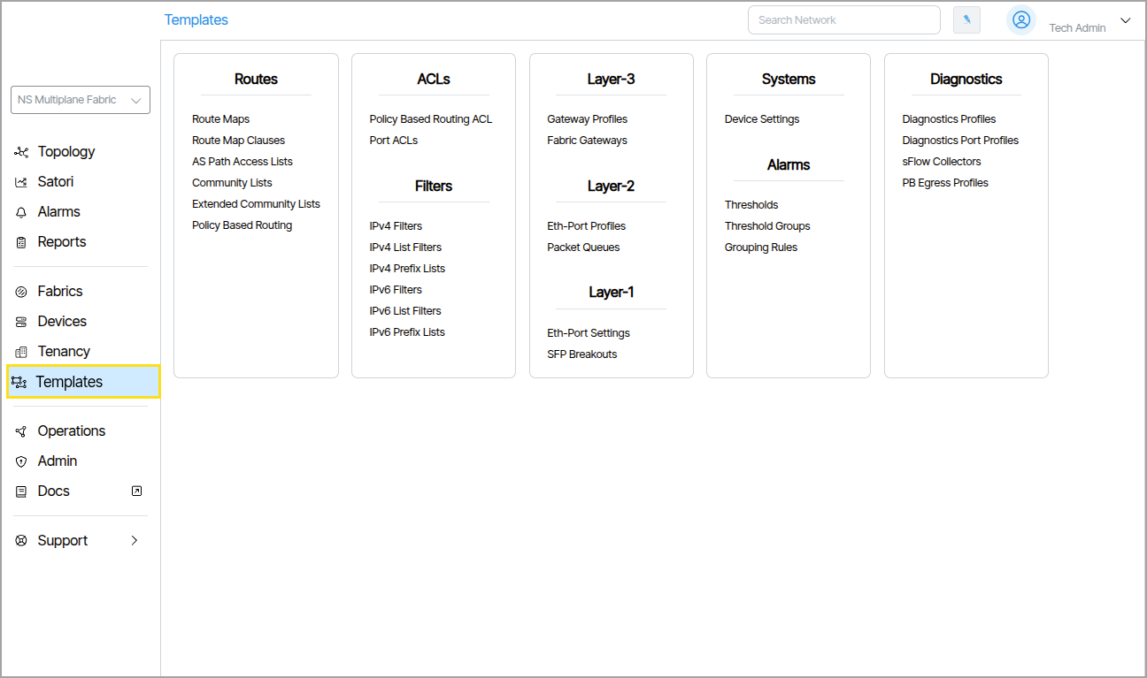Open Threshold Groups under Alarms

click(x=767, y=226)
